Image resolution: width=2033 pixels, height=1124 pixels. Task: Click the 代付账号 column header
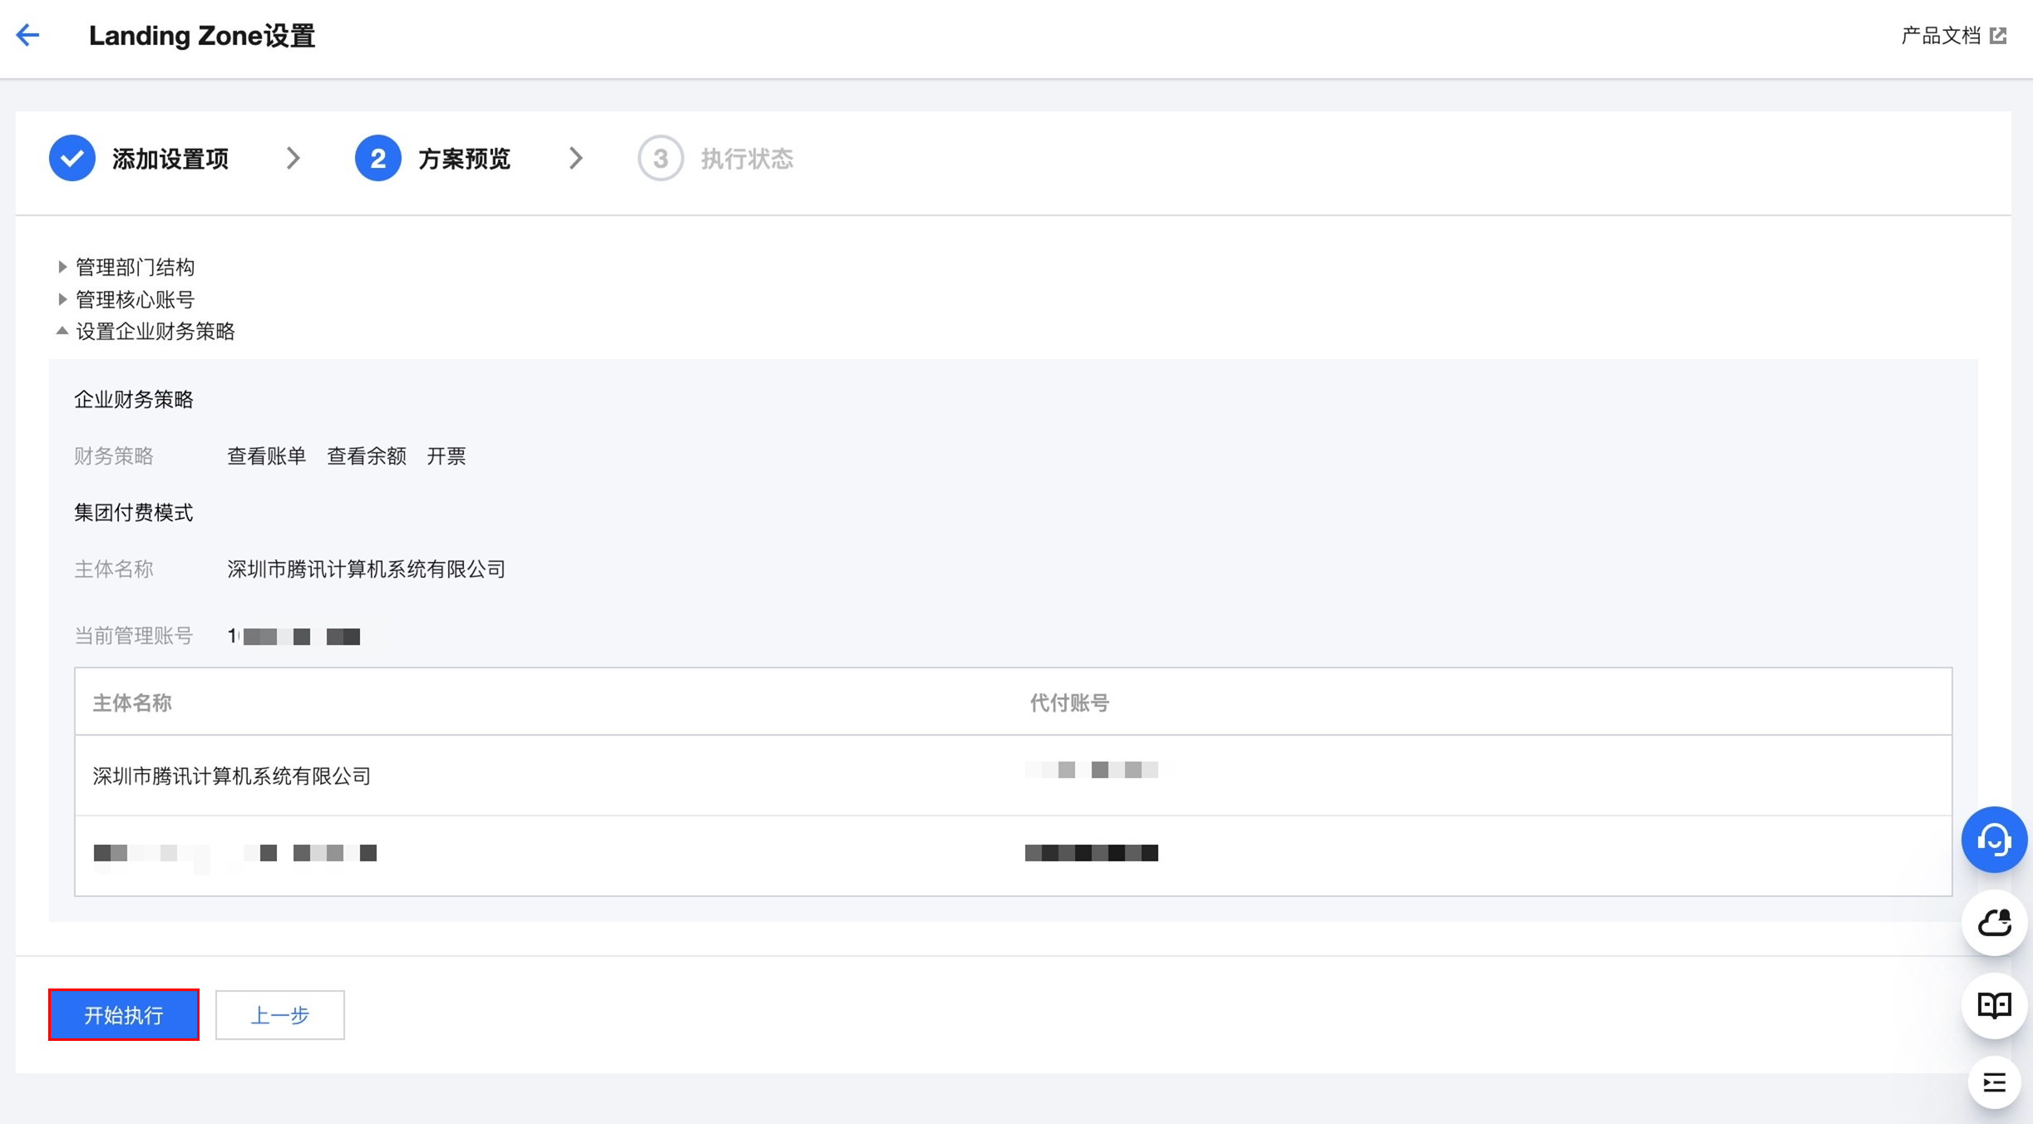(1068, 703)
